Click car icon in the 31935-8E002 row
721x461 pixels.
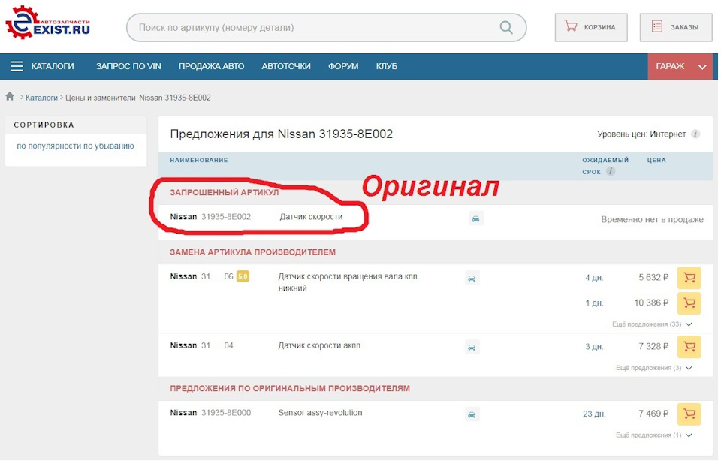(476, 218)
